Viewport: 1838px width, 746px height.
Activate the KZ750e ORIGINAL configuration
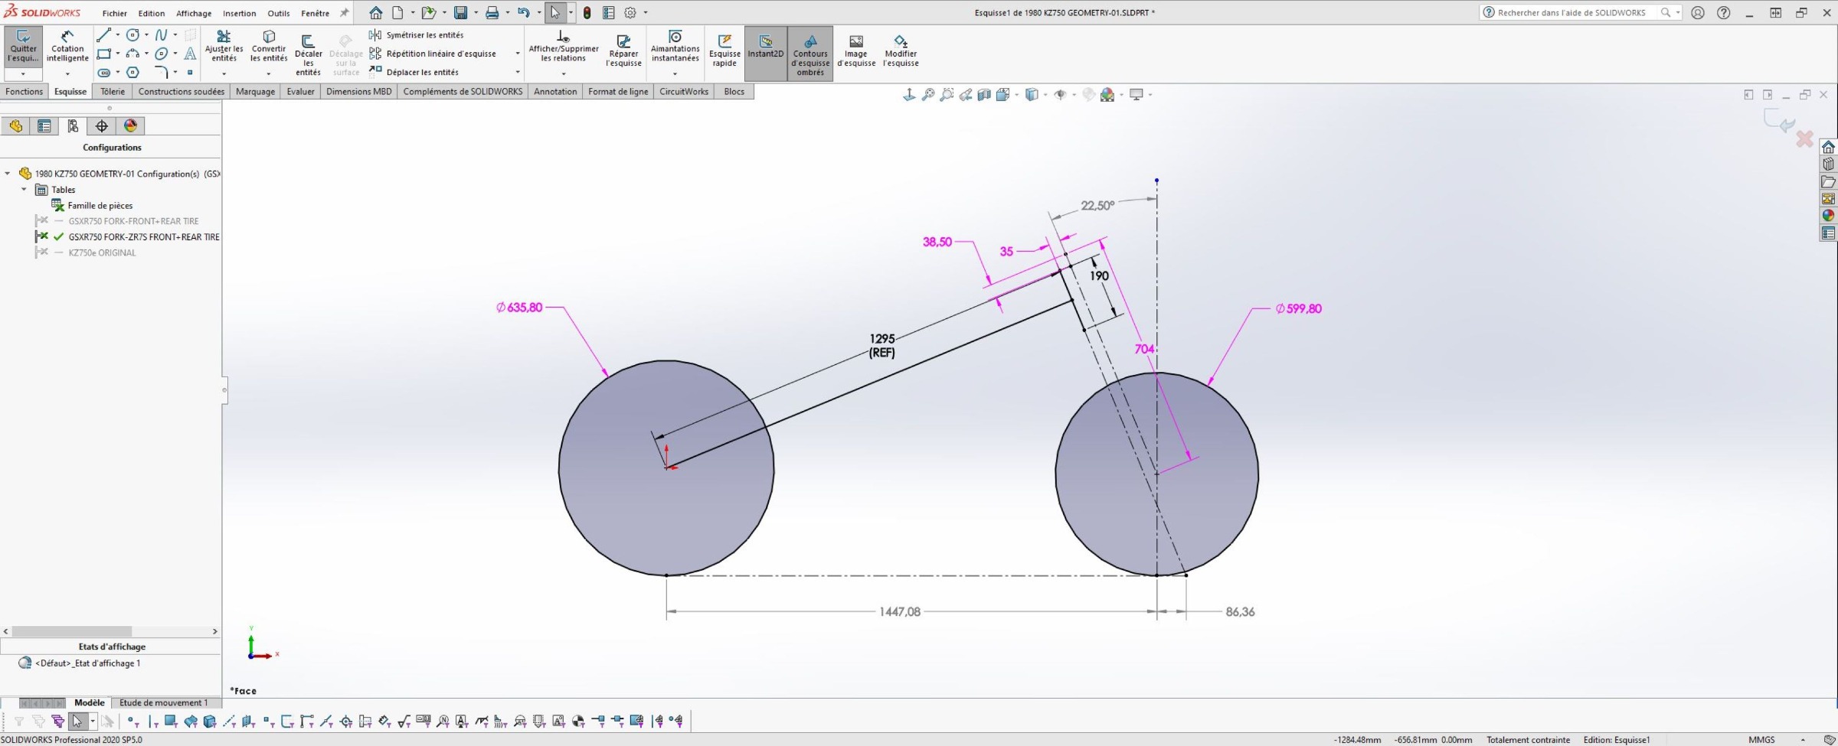pyautogui.click(x=102, y=253)
